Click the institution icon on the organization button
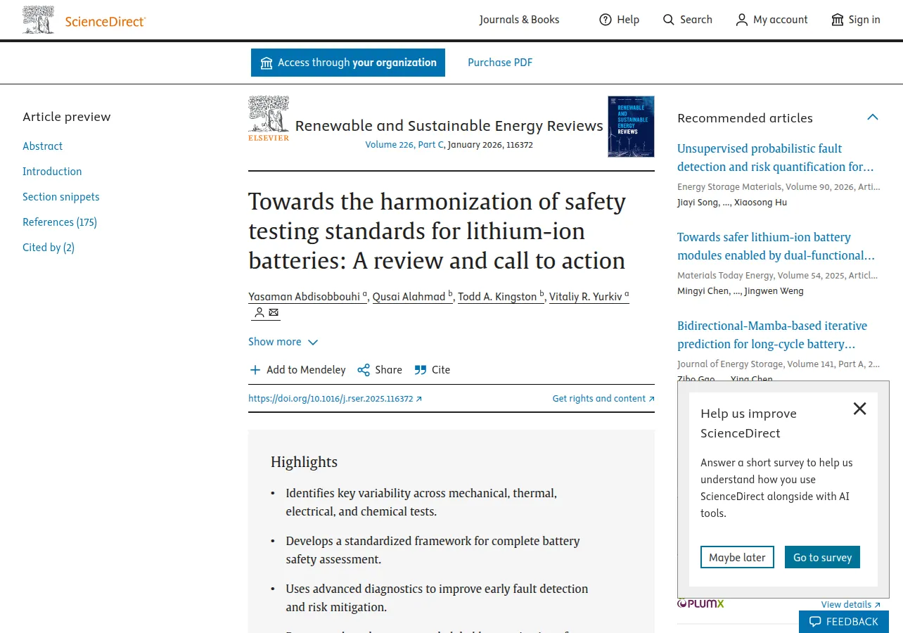903x633 pixels. (267, 63)
